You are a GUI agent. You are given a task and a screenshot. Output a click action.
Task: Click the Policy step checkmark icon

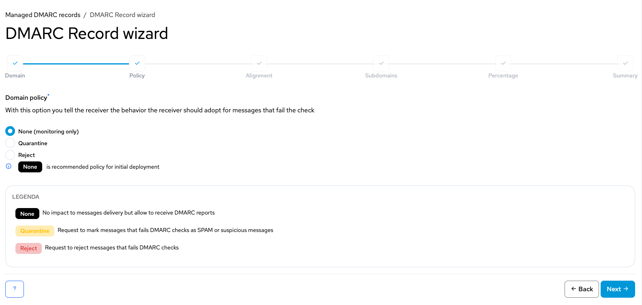click(x=137, y=63)
